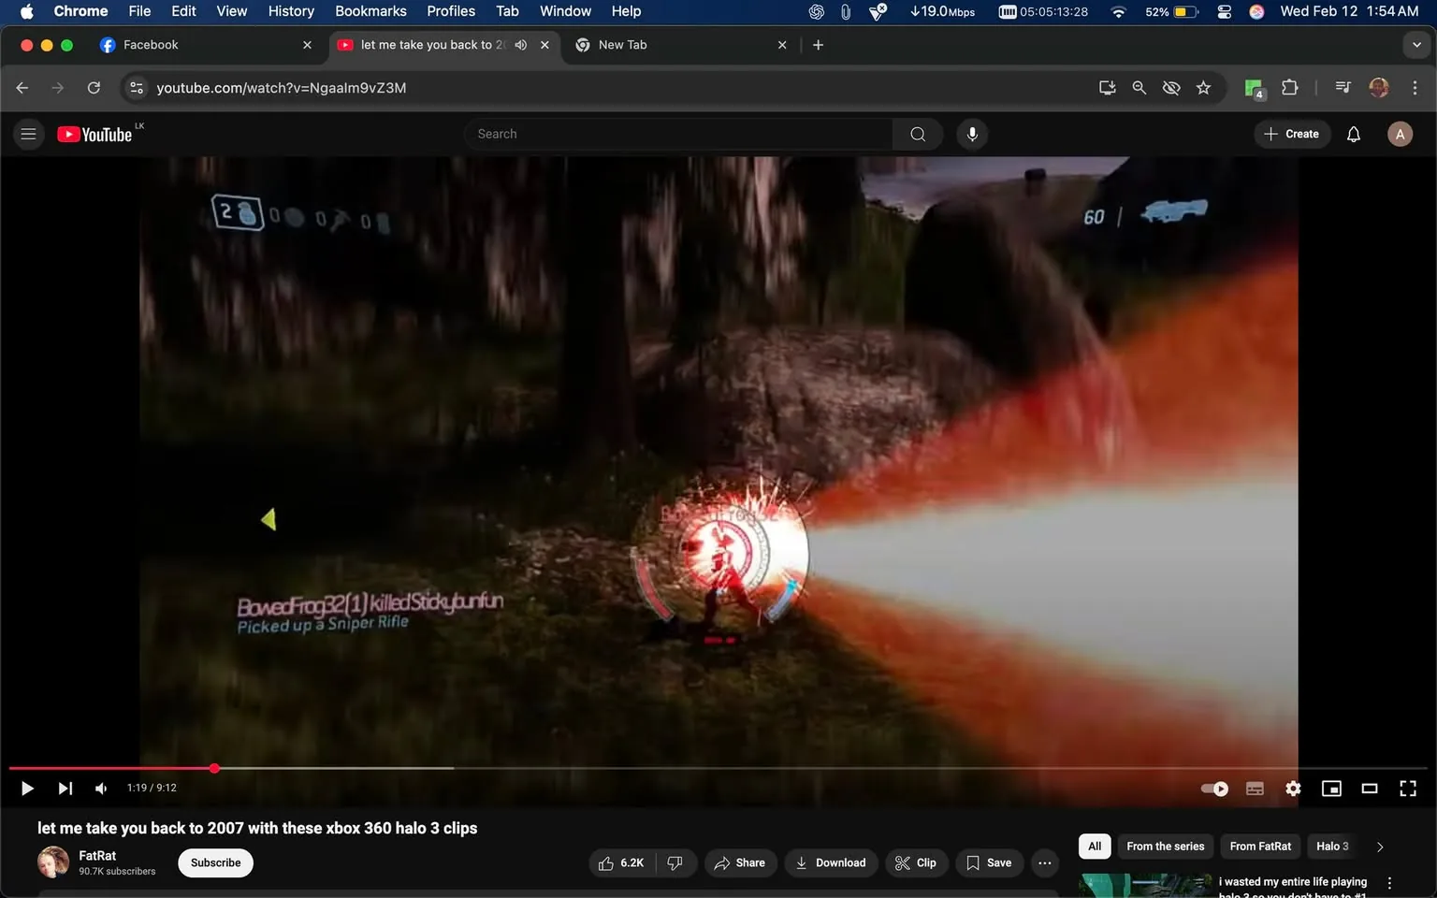Switch the video to theater mode
This screenshot has height=898, width=1437.
[x=1370, y=788]
